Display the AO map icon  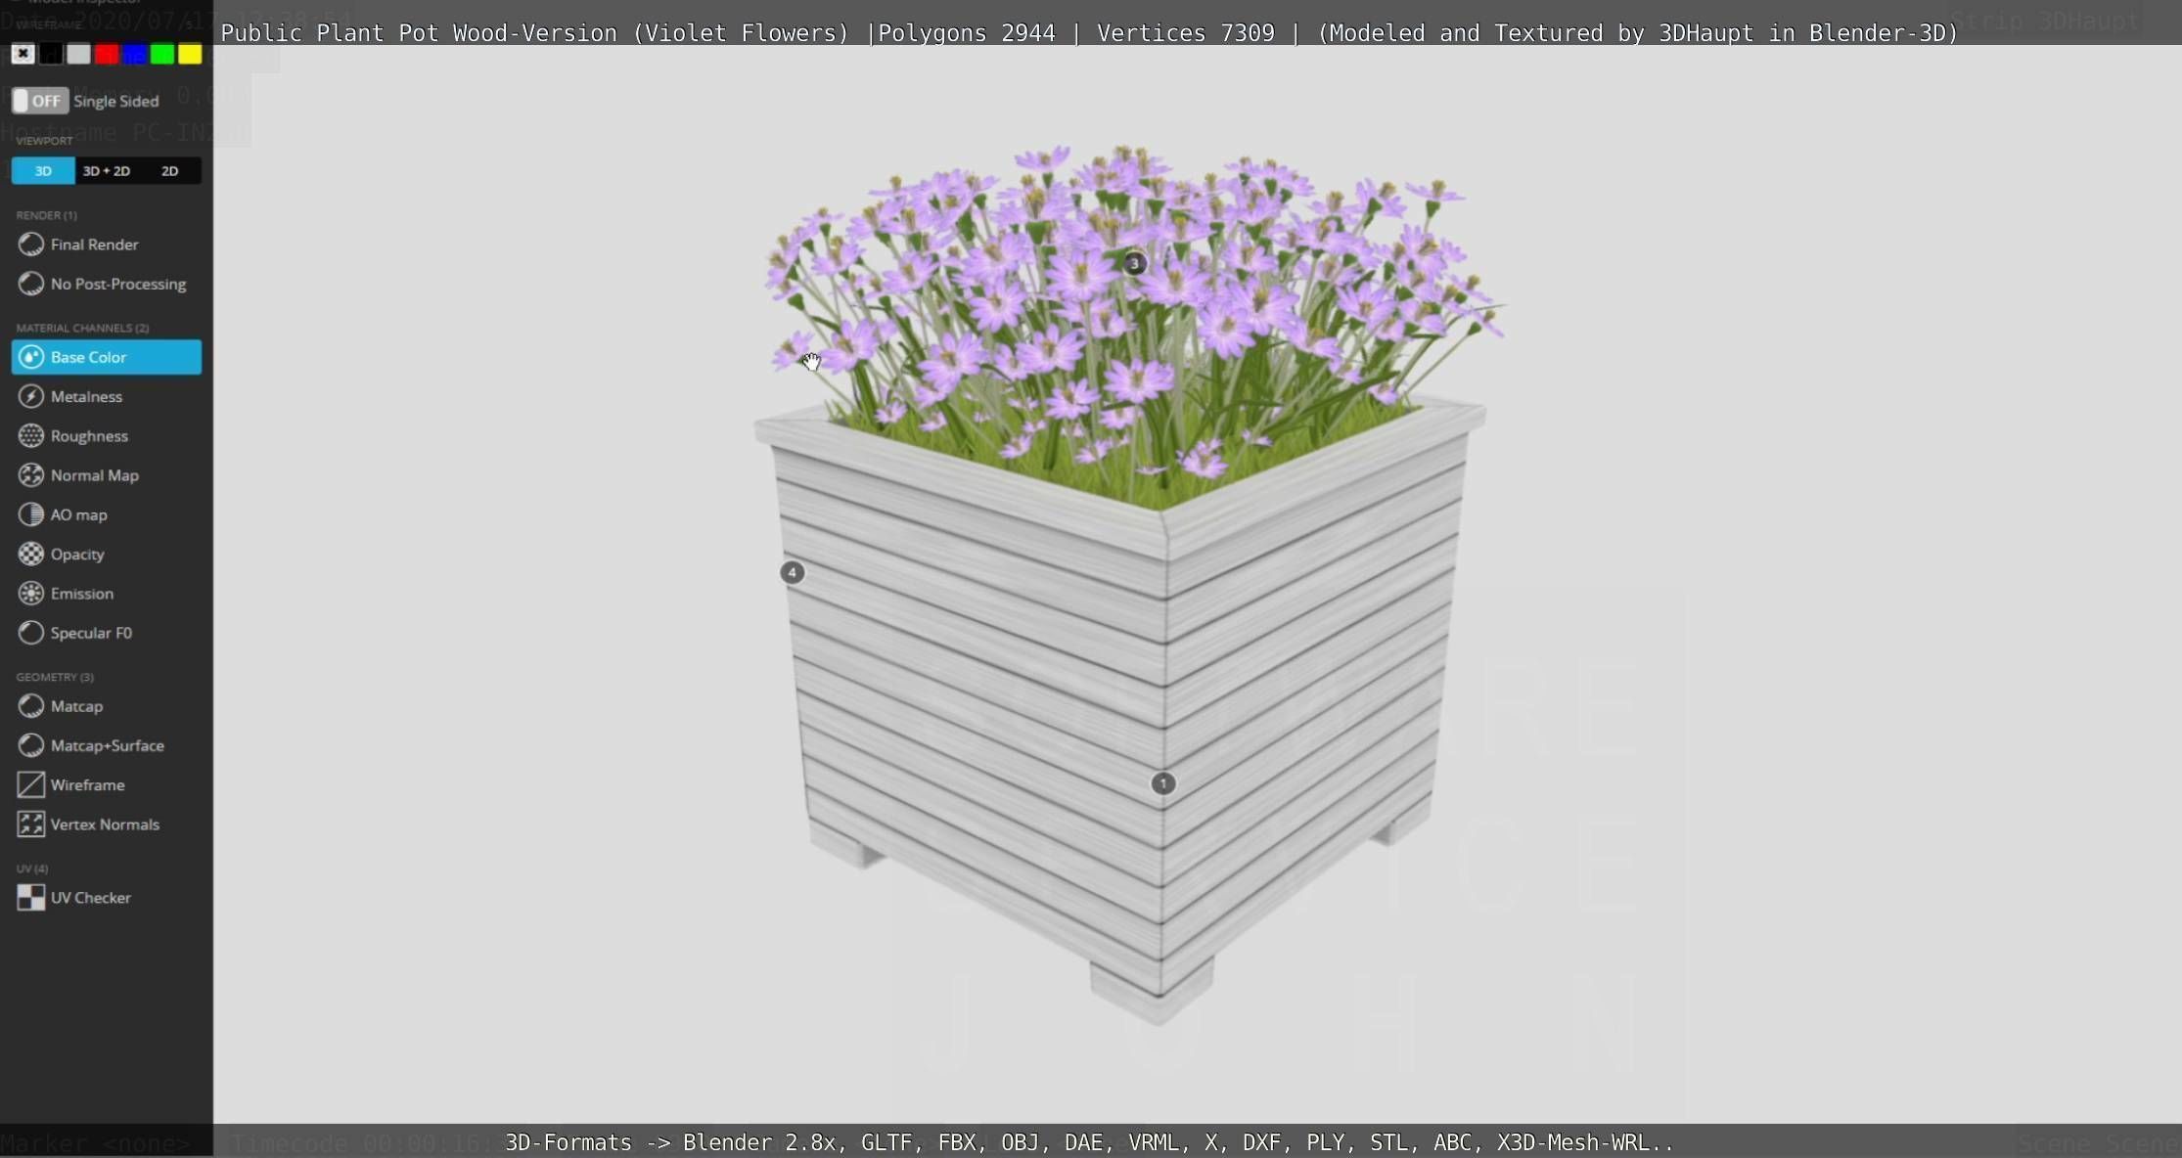coord(31,514)
